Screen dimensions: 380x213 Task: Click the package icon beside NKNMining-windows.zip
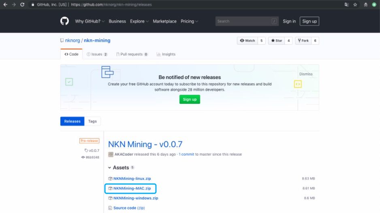coord(110,198)
